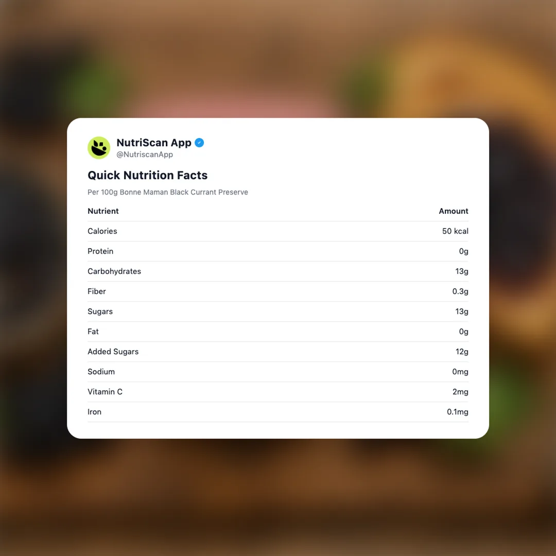Select the Vitamin C row label
556x556 pixels.
point(105,392)
